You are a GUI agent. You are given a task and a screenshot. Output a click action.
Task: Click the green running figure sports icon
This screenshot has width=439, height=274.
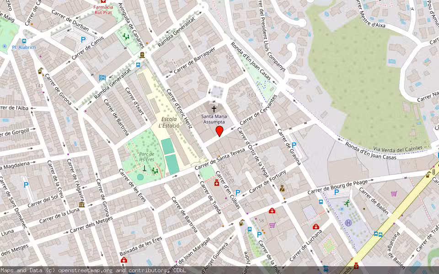[x=347, y=203]
